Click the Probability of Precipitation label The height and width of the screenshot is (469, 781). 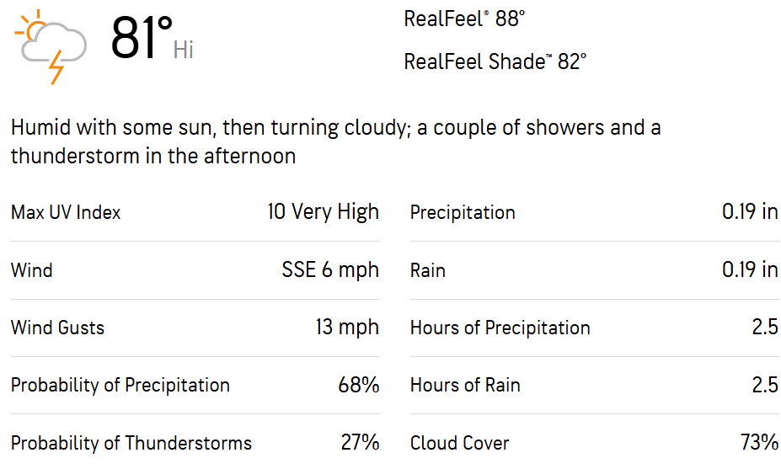tap(120, 386)
